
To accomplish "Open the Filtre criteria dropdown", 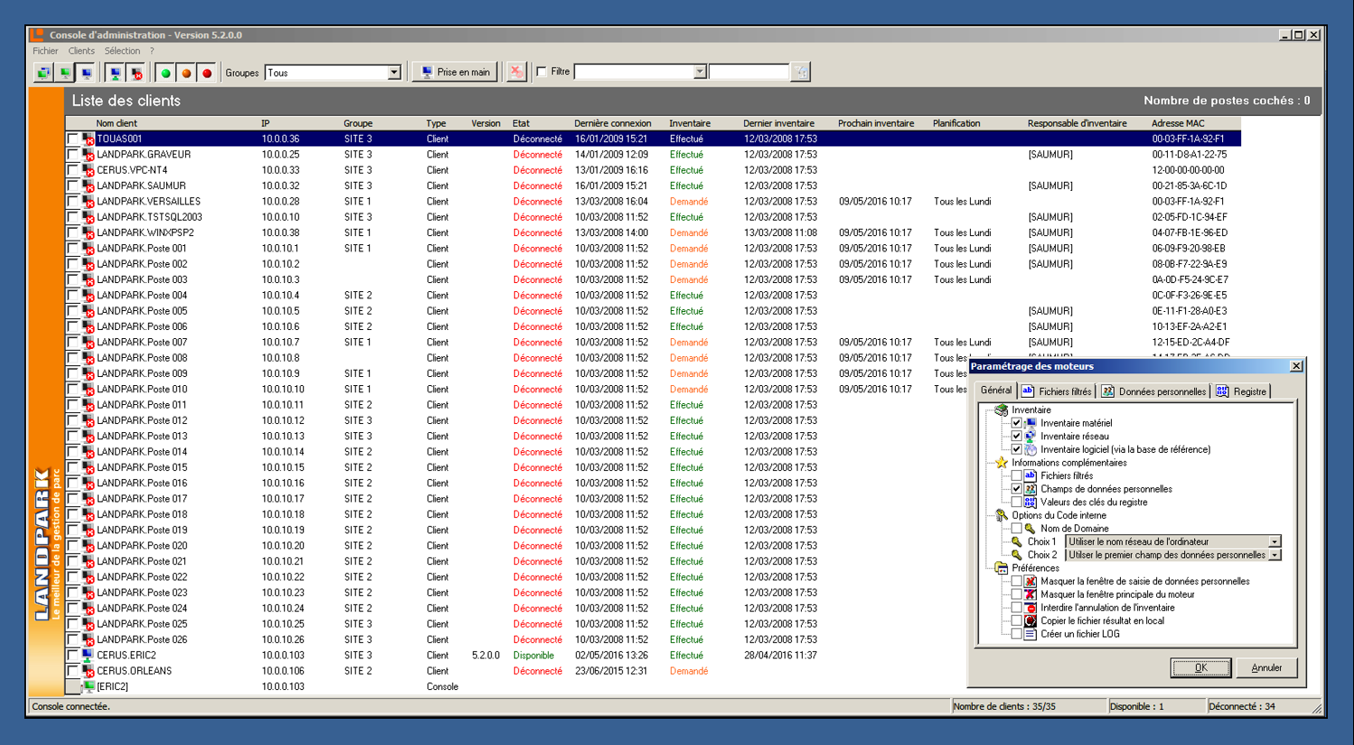I will point(700,72).
